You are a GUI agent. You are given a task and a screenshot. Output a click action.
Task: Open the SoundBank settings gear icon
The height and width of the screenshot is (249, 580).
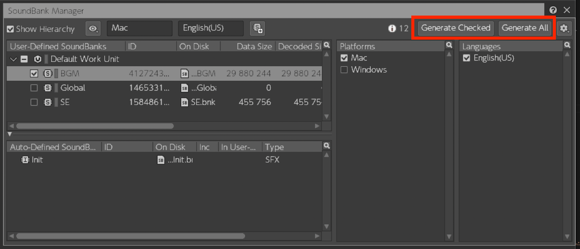(564, 29)
